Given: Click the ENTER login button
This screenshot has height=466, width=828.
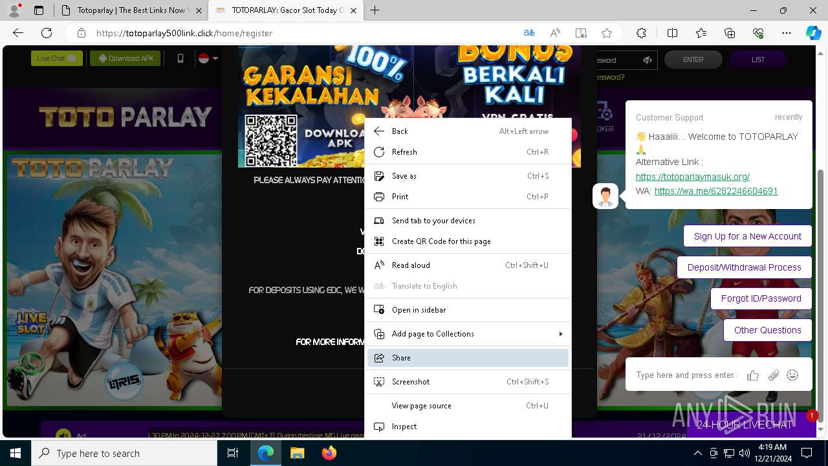Looking at the screenshot, I should coord(693,60).
